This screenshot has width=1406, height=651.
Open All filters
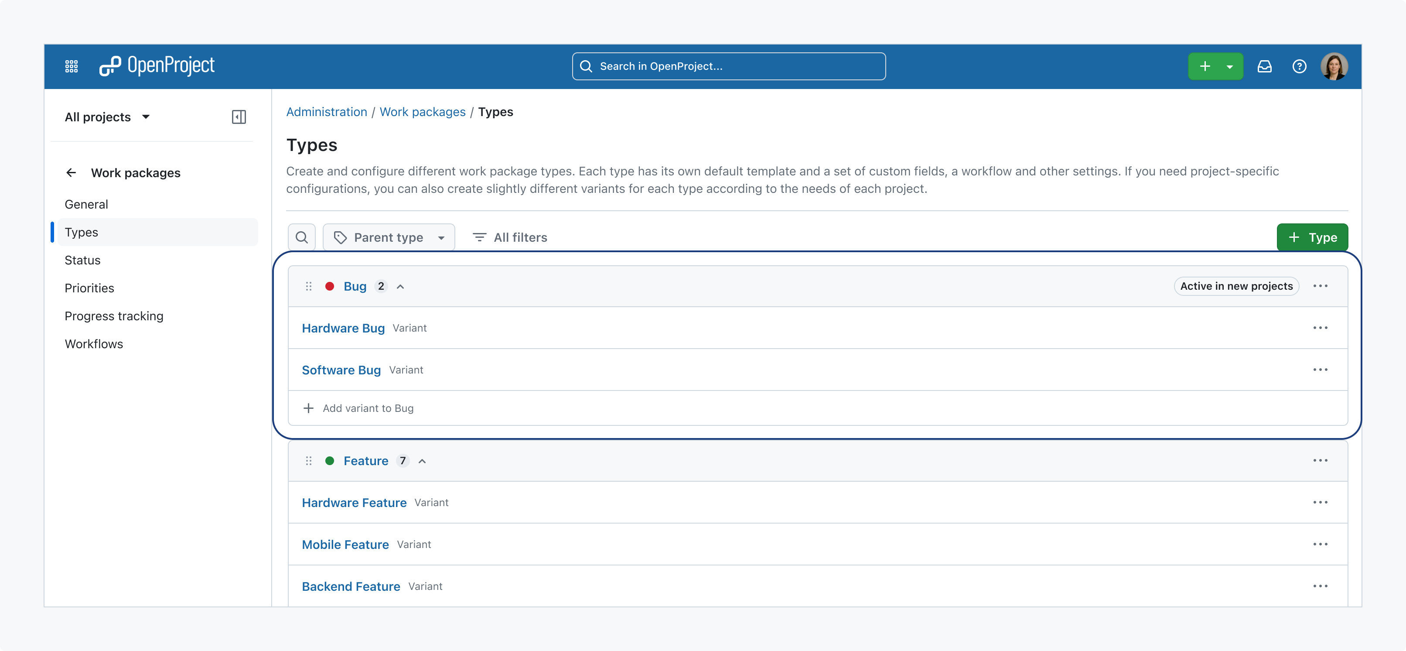click(x=510, y=237)
